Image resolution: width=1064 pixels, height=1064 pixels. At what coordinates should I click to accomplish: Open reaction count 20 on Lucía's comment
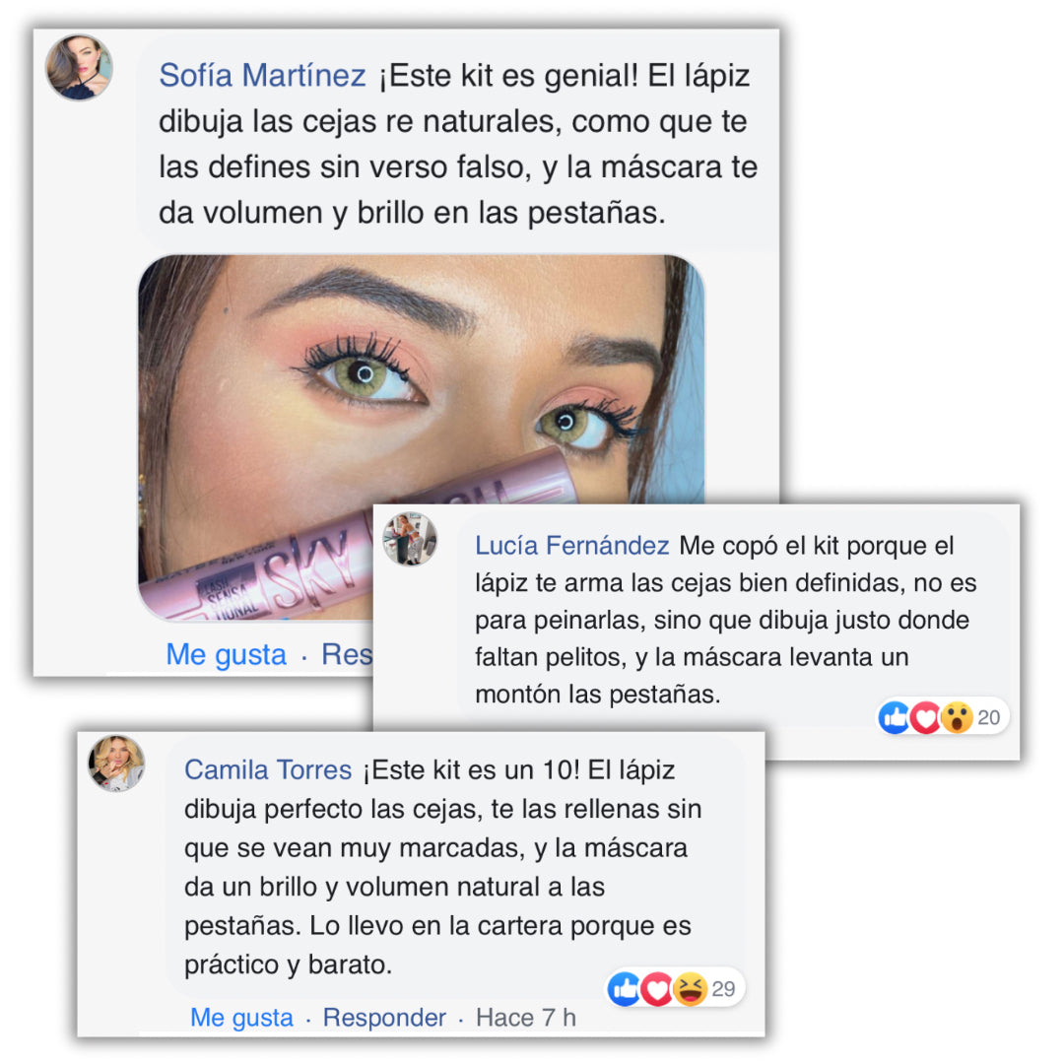click(989, 717)
